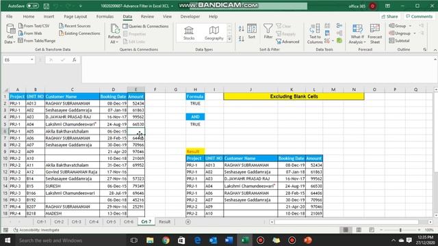Viewport: 438px width, 246px height.
Task: Select the Stocks data type
Action: tap(189, 33)
